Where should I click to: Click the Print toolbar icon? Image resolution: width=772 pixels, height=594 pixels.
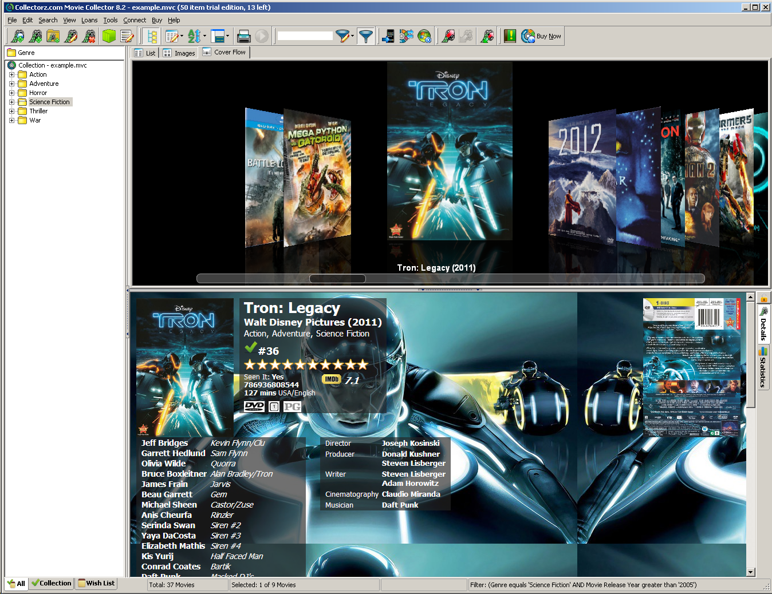[244, 36]
